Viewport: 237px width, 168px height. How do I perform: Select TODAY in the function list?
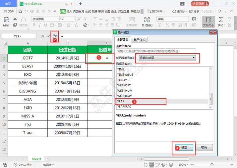(x=162, y=80)
